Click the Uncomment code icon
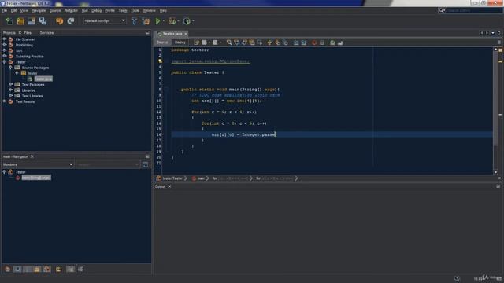Viewport: 504px width, 283px height. tap(340, 42)
